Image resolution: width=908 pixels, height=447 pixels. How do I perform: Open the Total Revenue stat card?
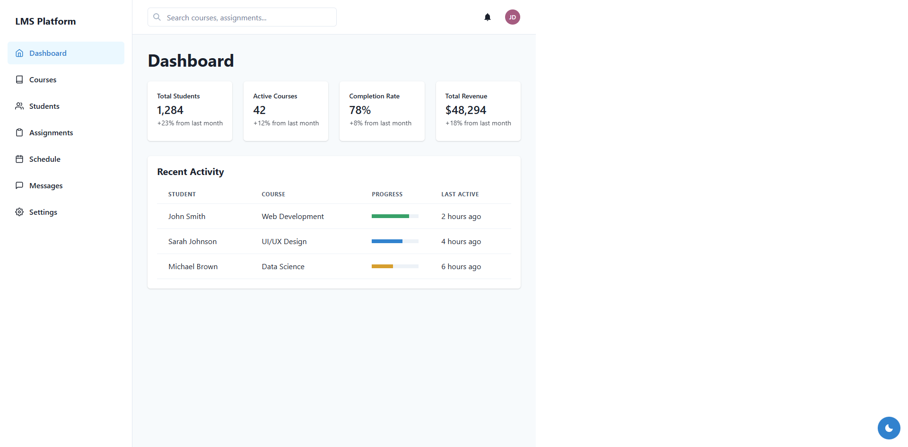tap(478, 111)
